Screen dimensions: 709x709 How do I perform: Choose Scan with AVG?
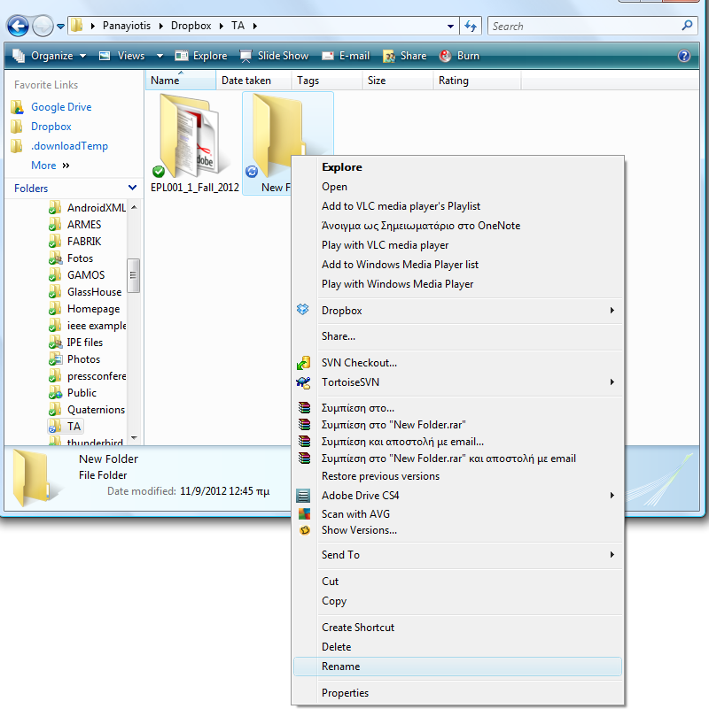click(x=457, y=514)
